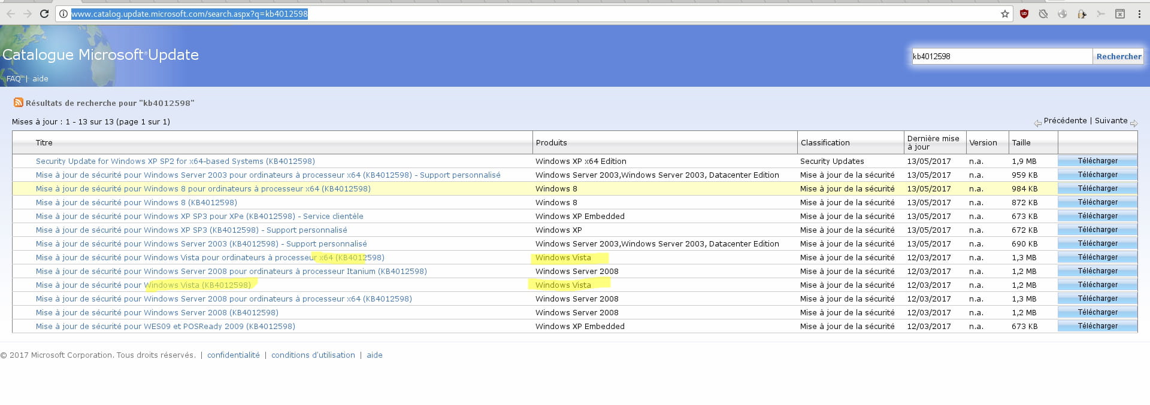Click the browser back arrow

[x=11, y=14]
